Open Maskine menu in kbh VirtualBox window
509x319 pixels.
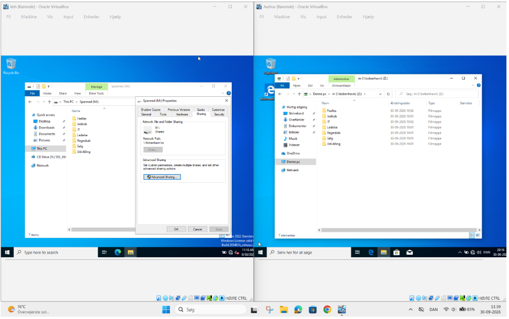[x=29, y=17]
